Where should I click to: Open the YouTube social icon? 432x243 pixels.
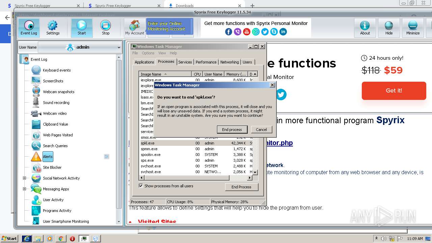point(247,32)
